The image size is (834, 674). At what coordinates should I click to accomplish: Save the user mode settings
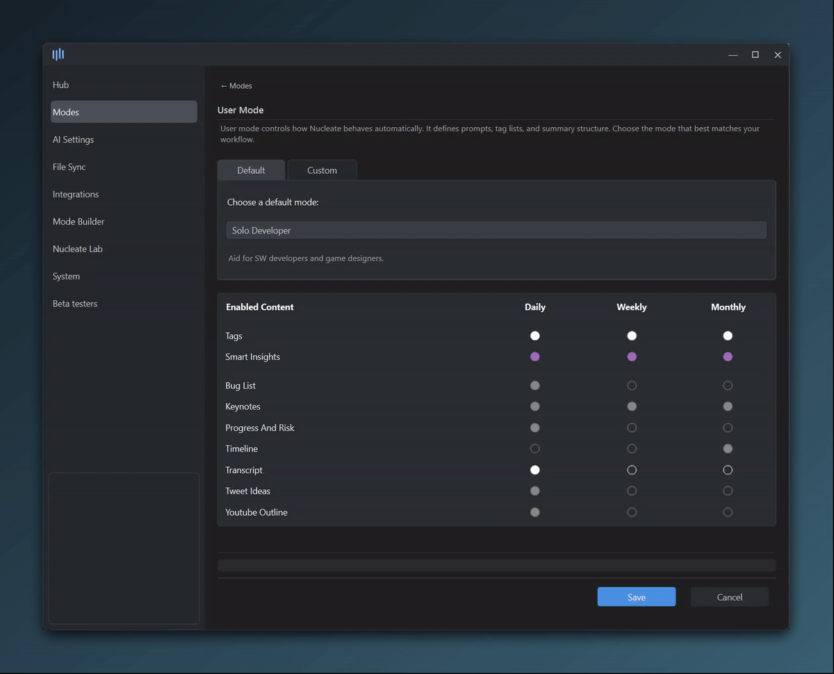click(x=637, y=597)
